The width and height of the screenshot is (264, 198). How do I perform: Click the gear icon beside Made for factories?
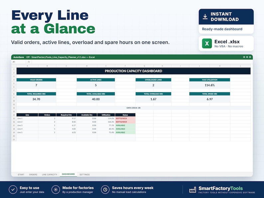click(x=56, y=190)
